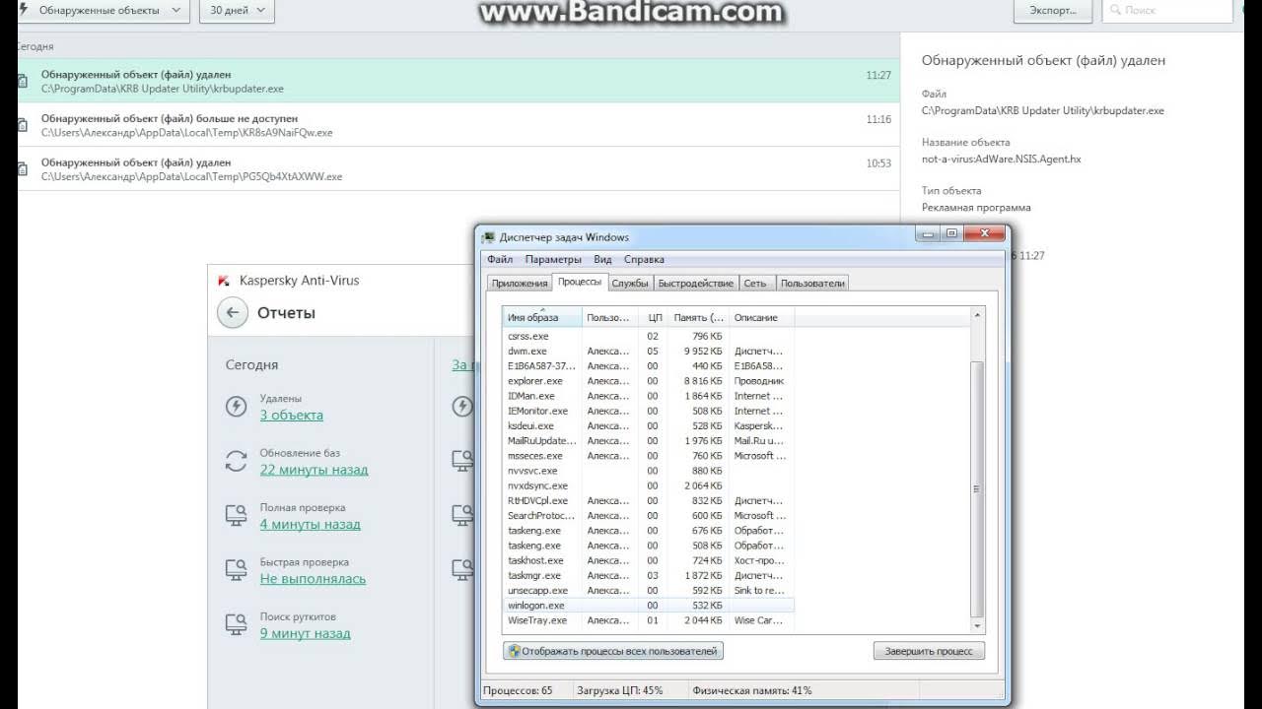Select the explorer.exe process row
Screen dimensions: 1262x709
(648, 381)
